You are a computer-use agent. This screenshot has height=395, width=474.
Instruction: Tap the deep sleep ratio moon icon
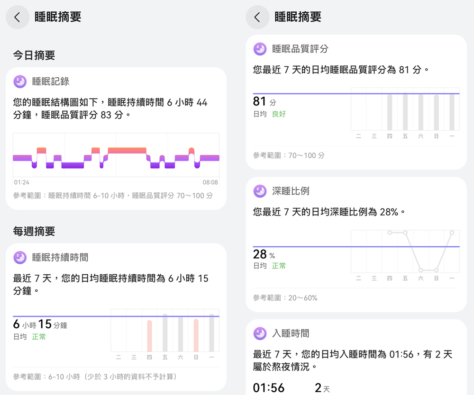click(x=260, y=191)
